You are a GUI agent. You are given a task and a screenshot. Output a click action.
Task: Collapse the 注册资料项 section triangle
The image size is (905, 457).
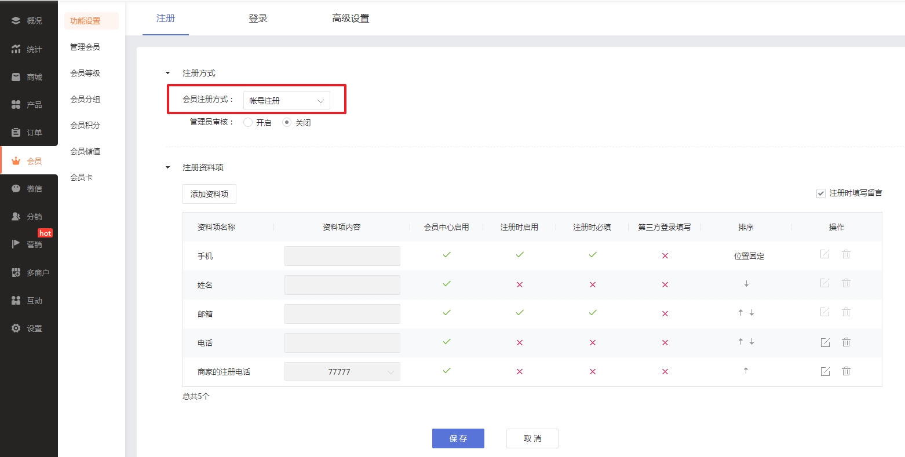(168, 167)
